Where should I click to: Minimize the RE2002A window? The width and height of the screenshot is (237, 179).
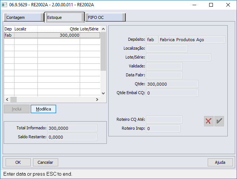pos(194,5)
